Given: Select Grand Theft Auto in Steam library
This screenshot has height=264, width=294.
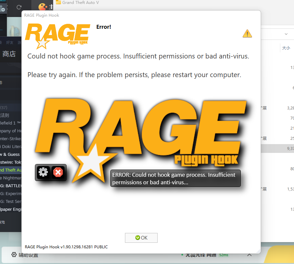Looking at the screenshot, I should 11,170.
